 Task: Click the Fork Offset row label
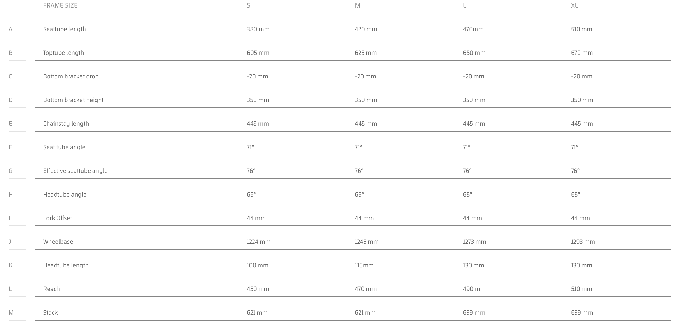(57, 218)
